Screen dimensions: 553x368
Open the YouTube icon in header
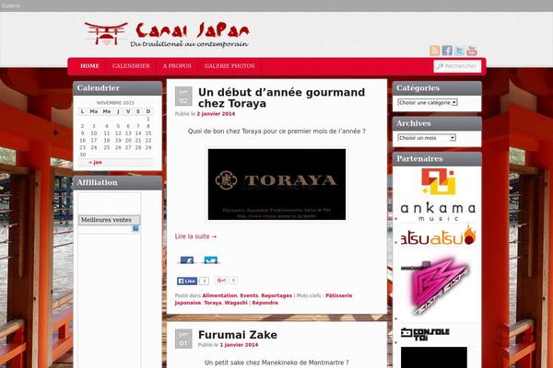(x=472, y=51)
